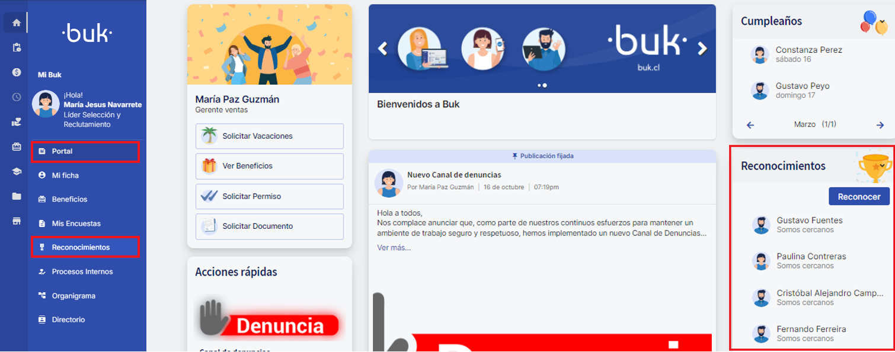Show previous month in Cumpleaños card

[750, 125]
